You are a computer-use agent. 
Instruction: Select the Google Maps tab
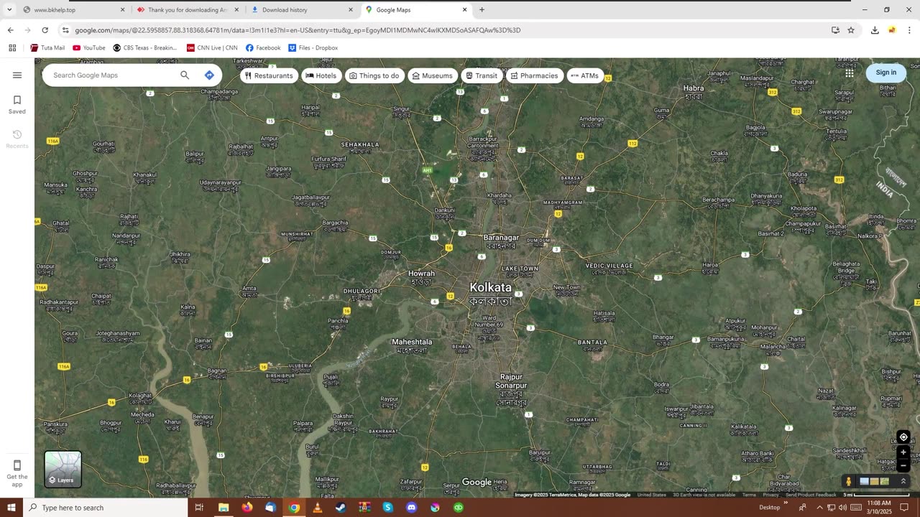click(416, 10)
